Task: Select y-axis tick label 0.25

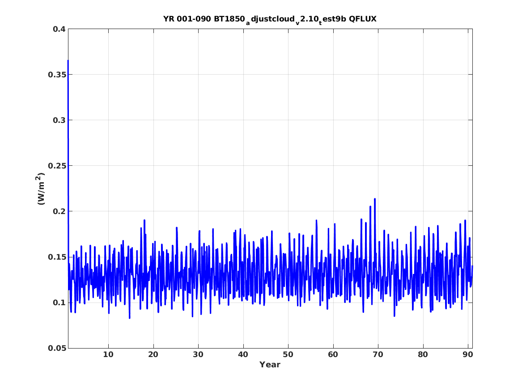Action: (57, 166)
